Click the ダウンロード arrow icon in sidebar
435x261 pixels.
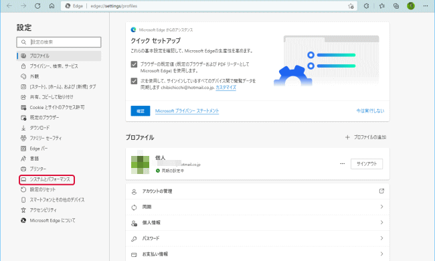tap(23, 128)
